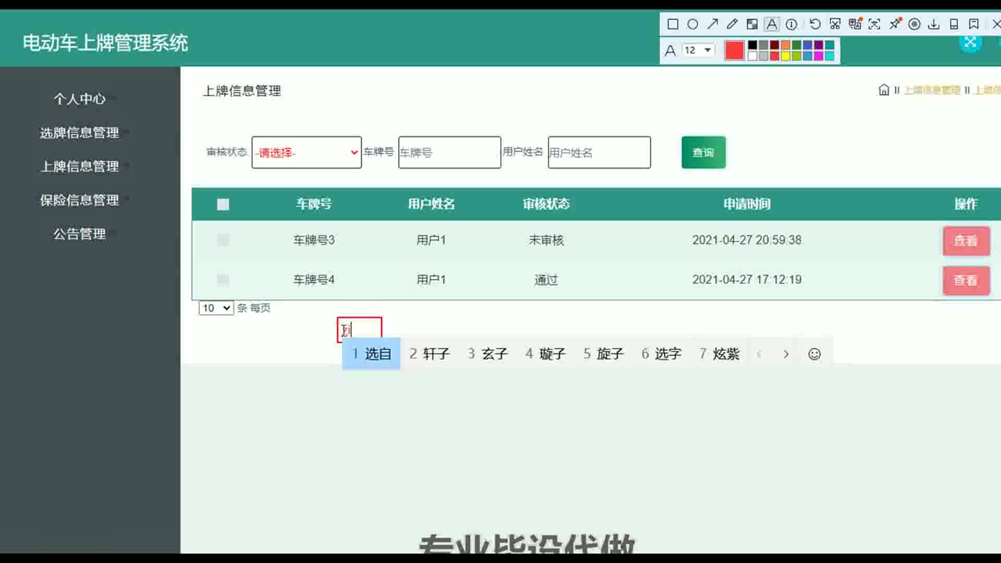Screen dimensions: 1001x563
Task: Open 选牌信息管理 in the sidebar
Action: [79, 132]
